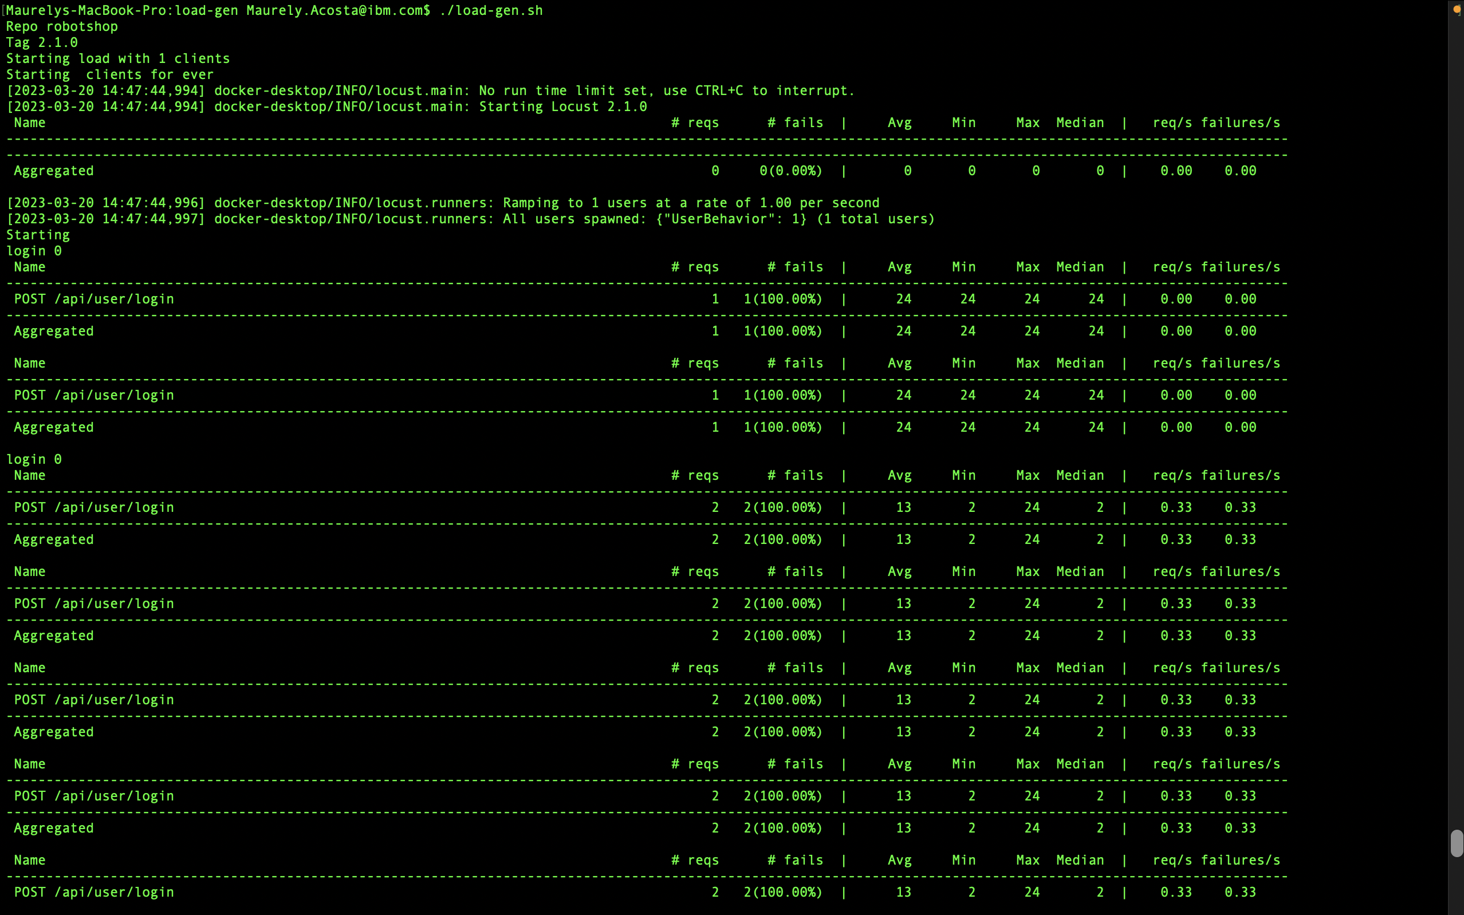The image size is (1464, 915).
Task: Click the 'Tag 2.1.0' output line
Action: 42,42
